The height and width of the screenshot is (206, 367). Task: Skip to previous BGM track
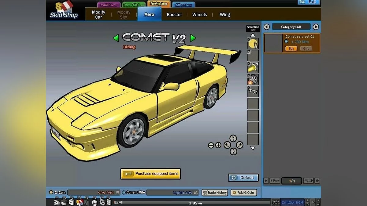[x=308, y=200]
